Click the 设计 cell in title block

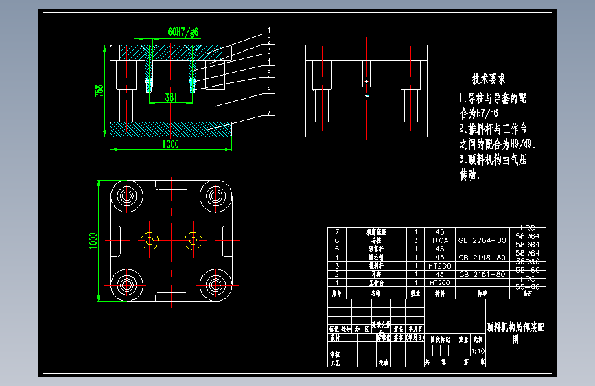click(x=335, y=337)
